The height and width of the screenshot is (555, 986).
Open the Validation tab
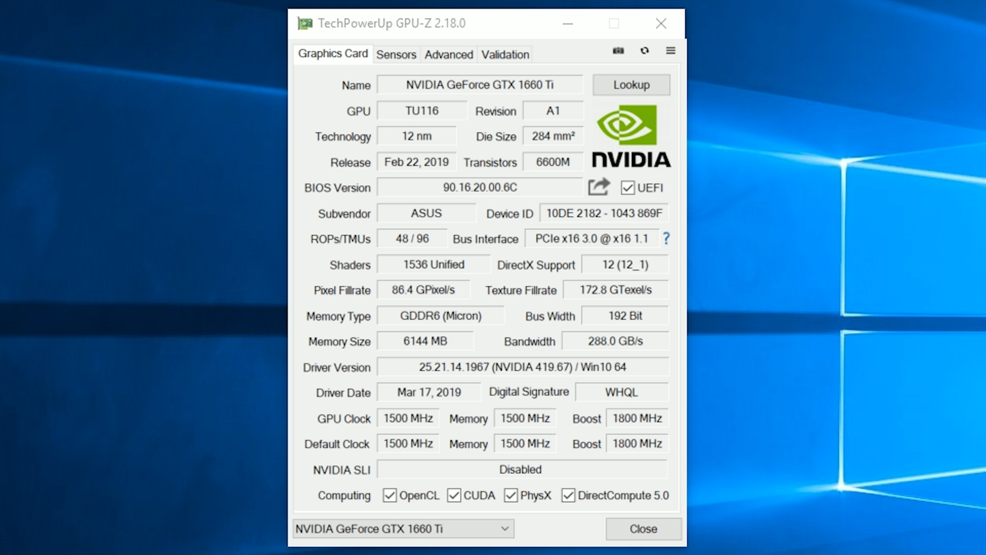point(505,55)
